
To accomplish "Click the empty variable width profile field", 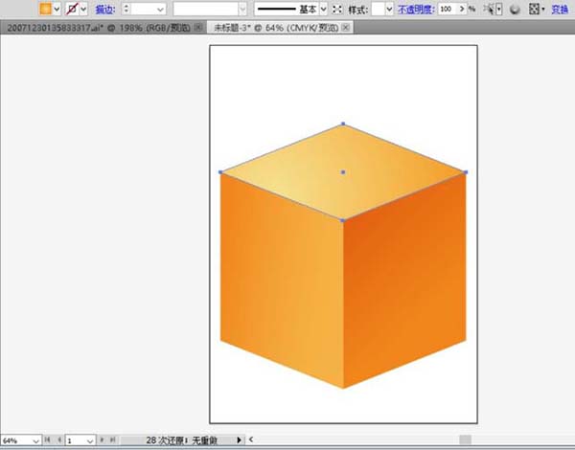I will (x=206, y=9).
